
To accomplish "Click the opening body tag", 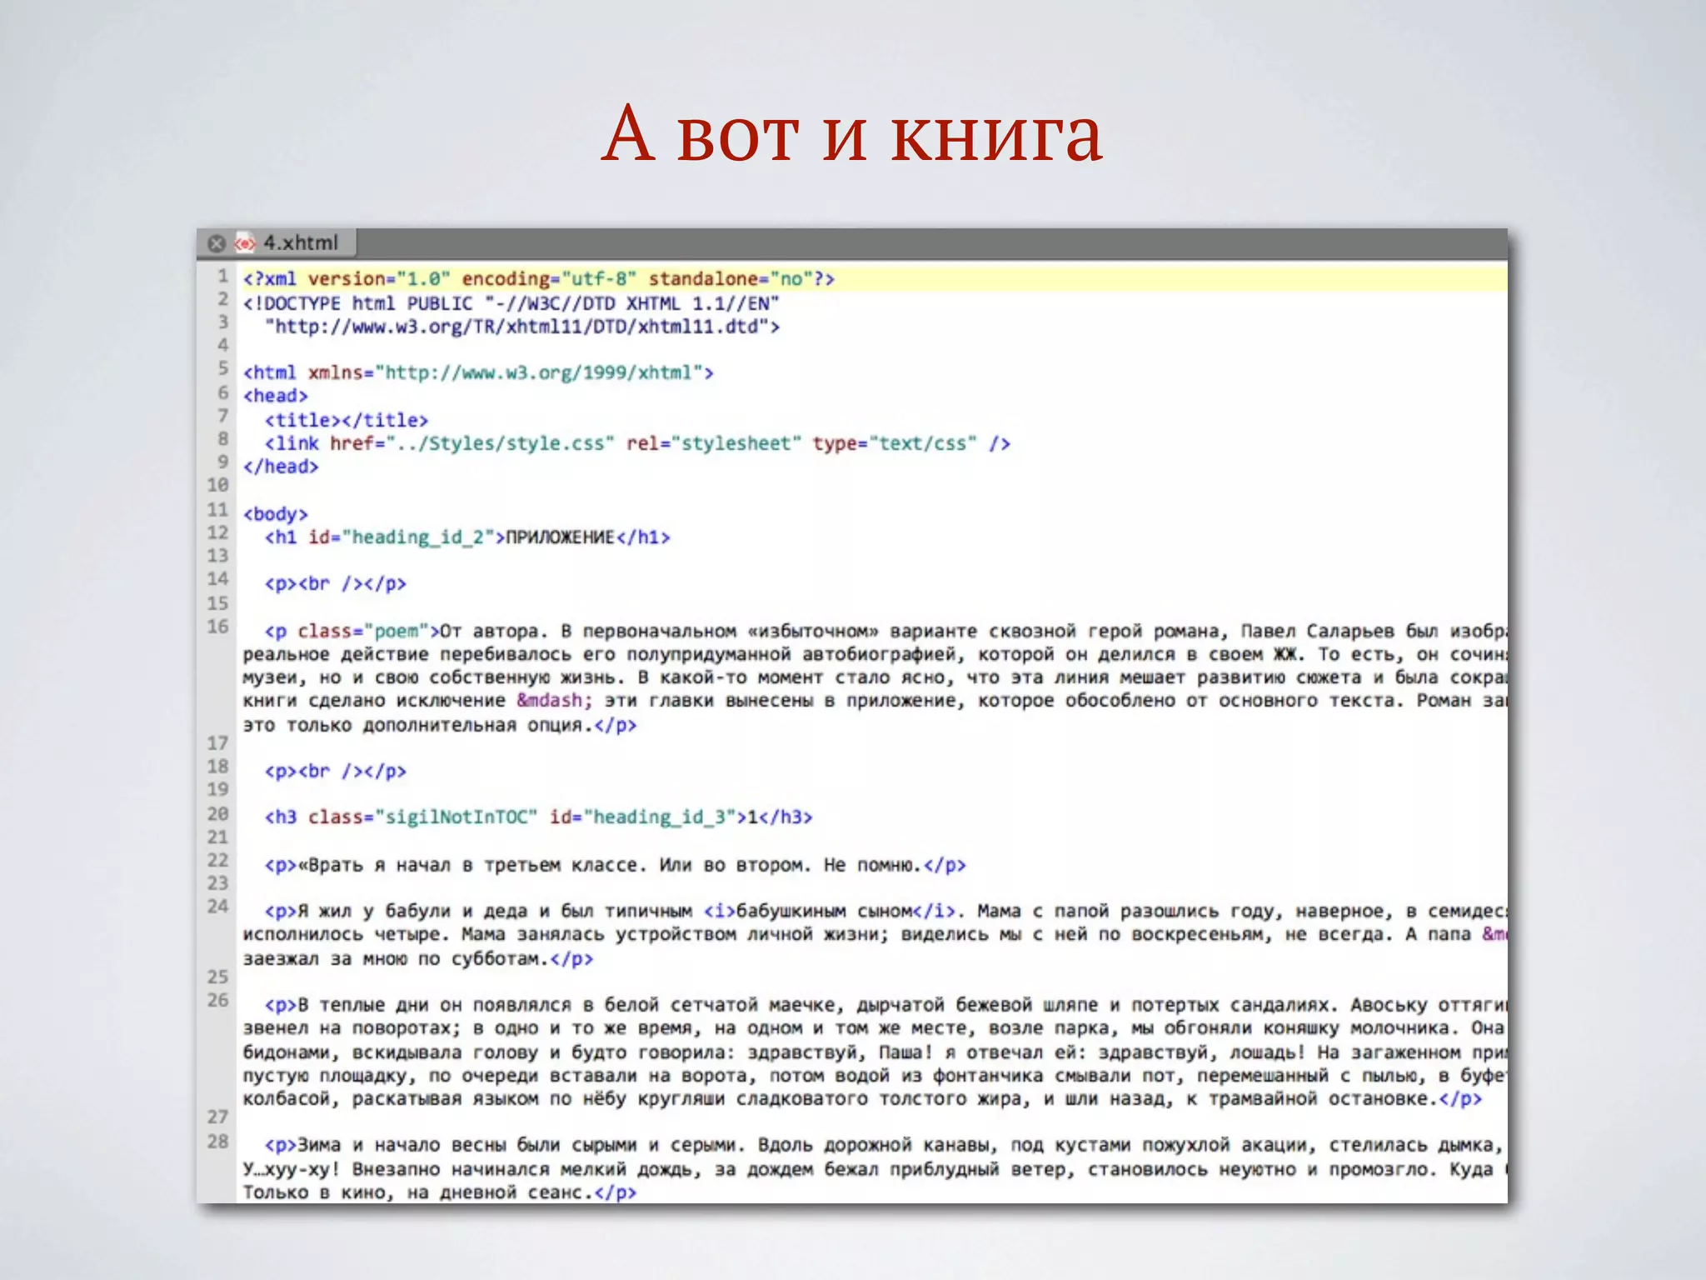I will tap(276, 514).
